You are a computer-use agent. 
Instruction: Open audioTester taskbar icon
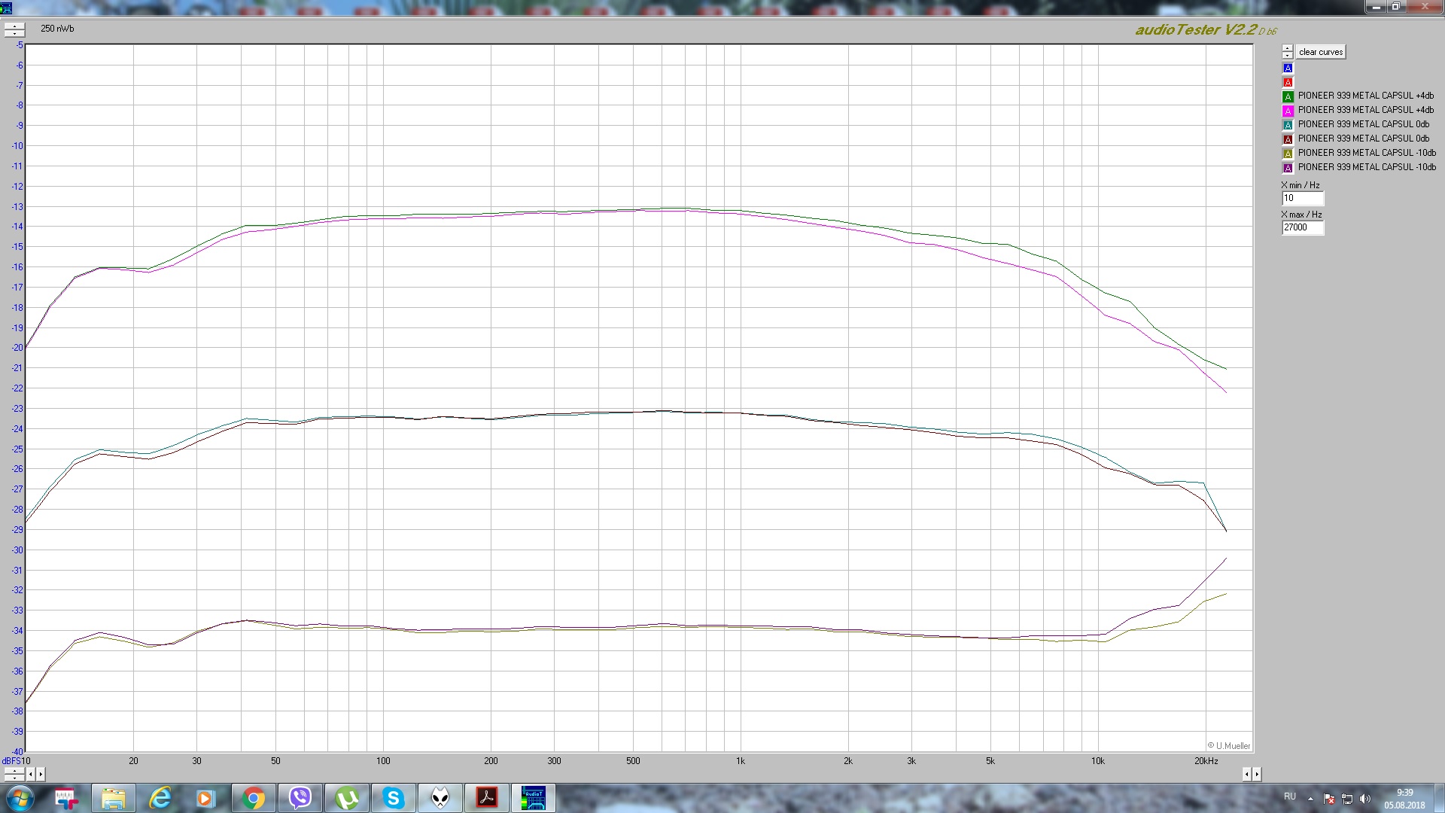[533, 798]
